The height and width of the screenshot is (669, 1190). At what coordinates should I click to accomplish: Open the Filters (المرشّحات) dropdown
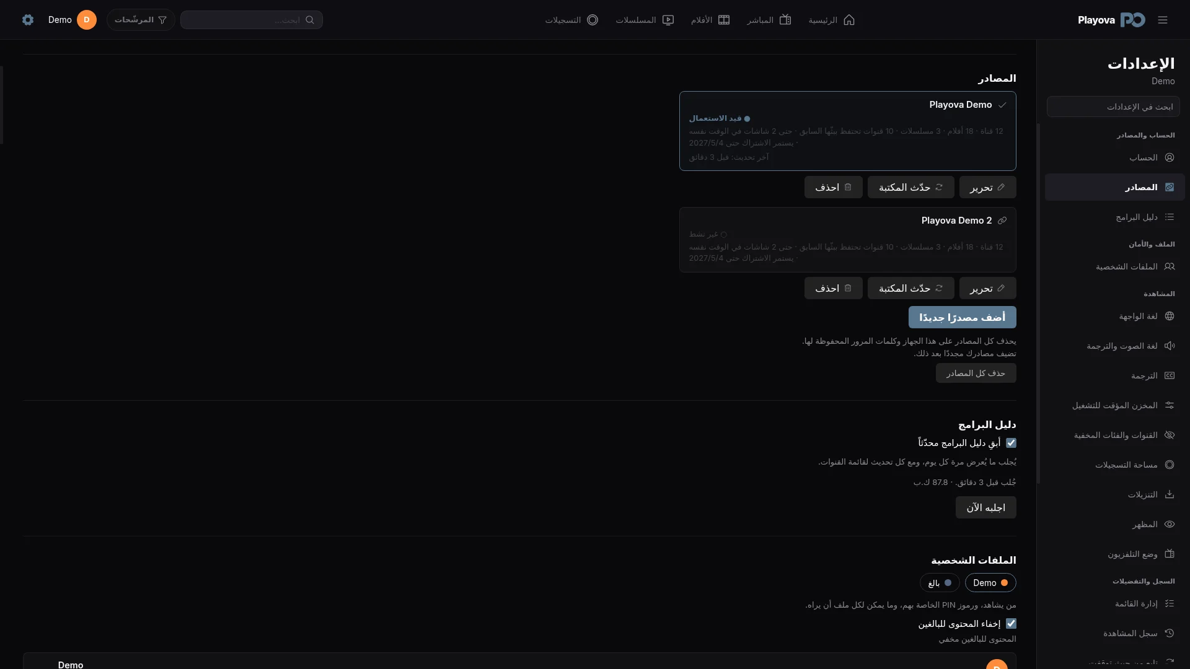[x=141, y=20]
